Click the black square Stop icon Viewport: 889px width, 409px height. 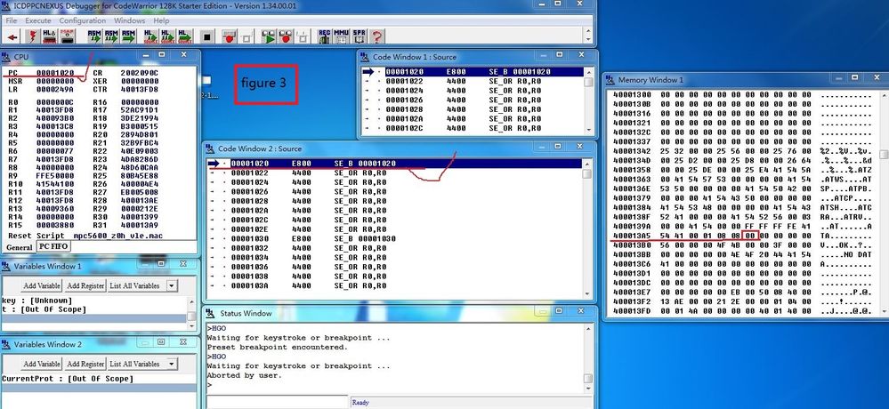click(207, 36)
